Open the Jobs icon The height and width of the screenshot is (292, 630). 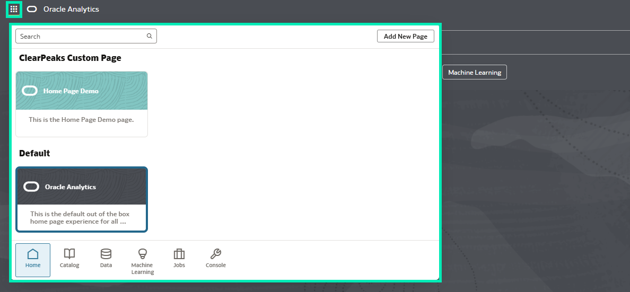[x=179, y=254]
